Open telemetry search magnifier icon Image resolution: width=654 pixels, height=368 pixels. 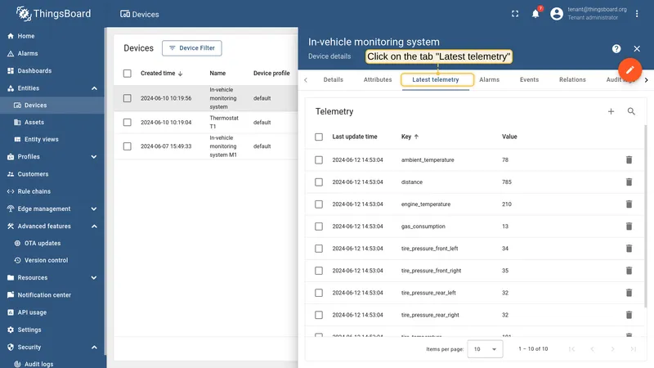[631, 111]
